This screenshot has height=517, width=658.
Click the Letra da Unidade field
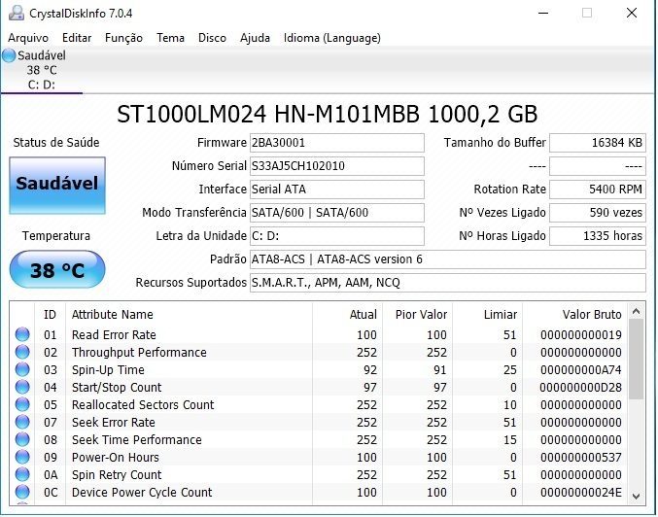[x=337, y=236]
